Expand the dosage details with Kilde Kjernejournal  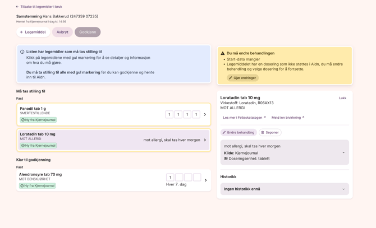point(343,152)
